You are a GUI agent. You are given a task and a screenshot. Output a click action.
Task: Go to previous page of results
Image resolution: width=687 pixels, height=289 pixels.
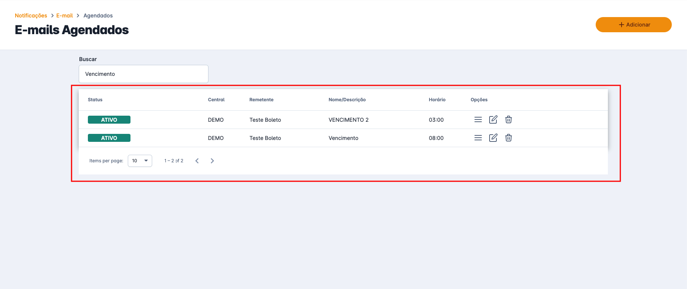click(x=197, y=161)
